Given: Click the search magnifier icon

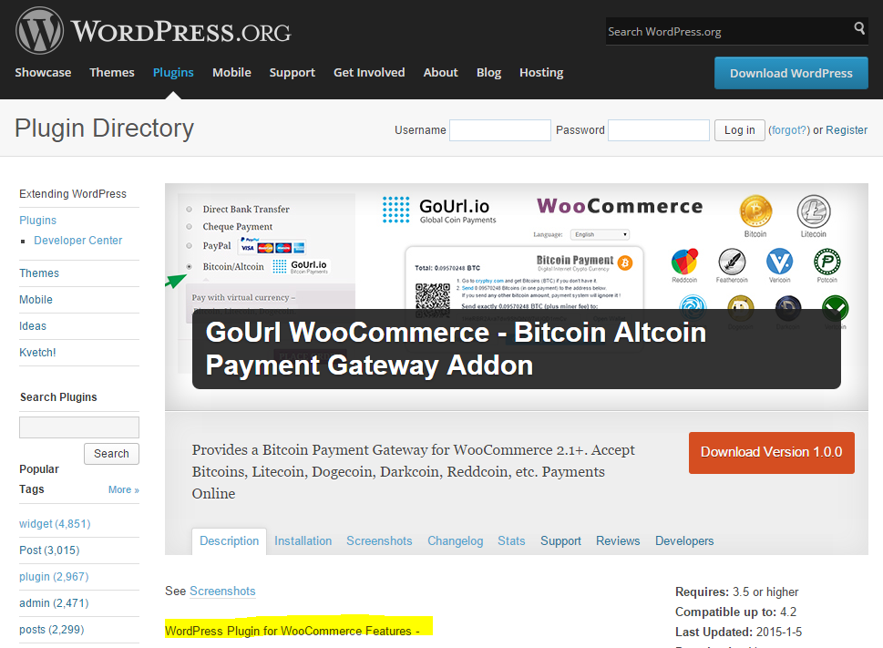Looking at the screenshot, I should coord(859,27).
